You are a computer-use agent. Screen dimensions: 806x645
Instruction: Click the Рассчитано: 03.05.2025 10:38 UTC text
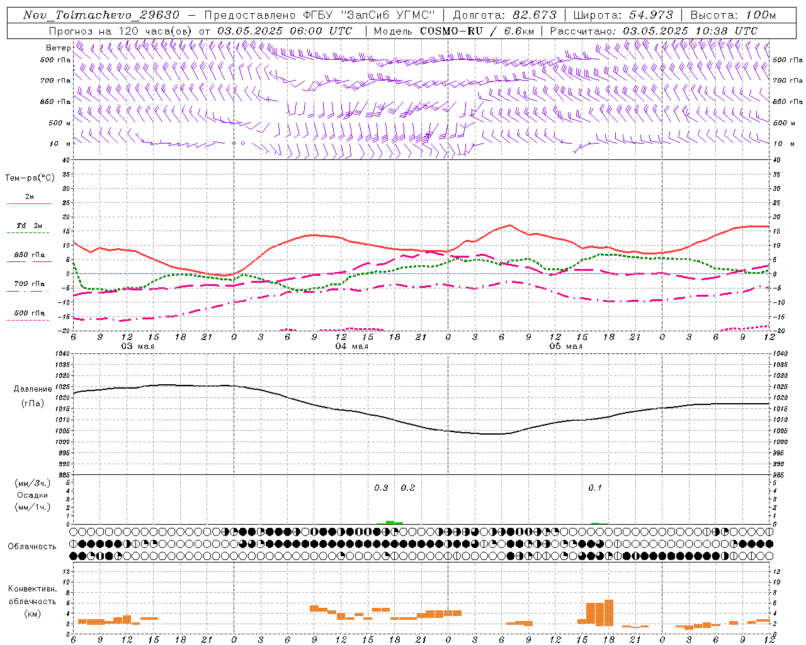[654, 31]
